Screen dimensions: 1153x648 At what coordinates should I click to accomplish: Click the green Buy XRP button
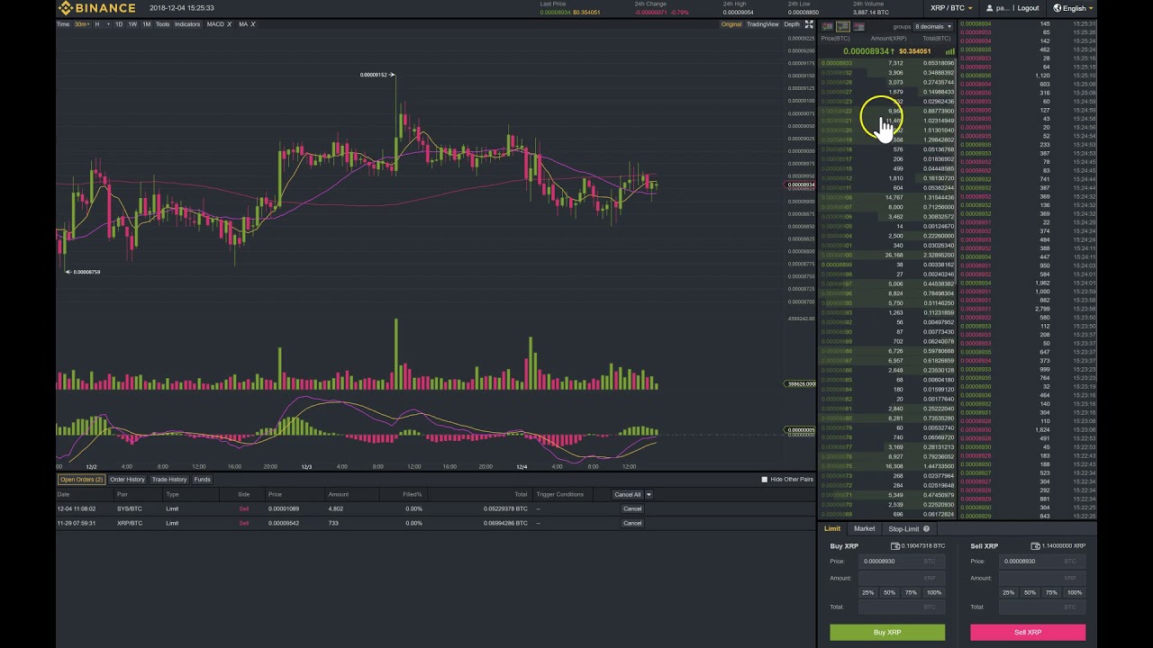click(887, 632)
